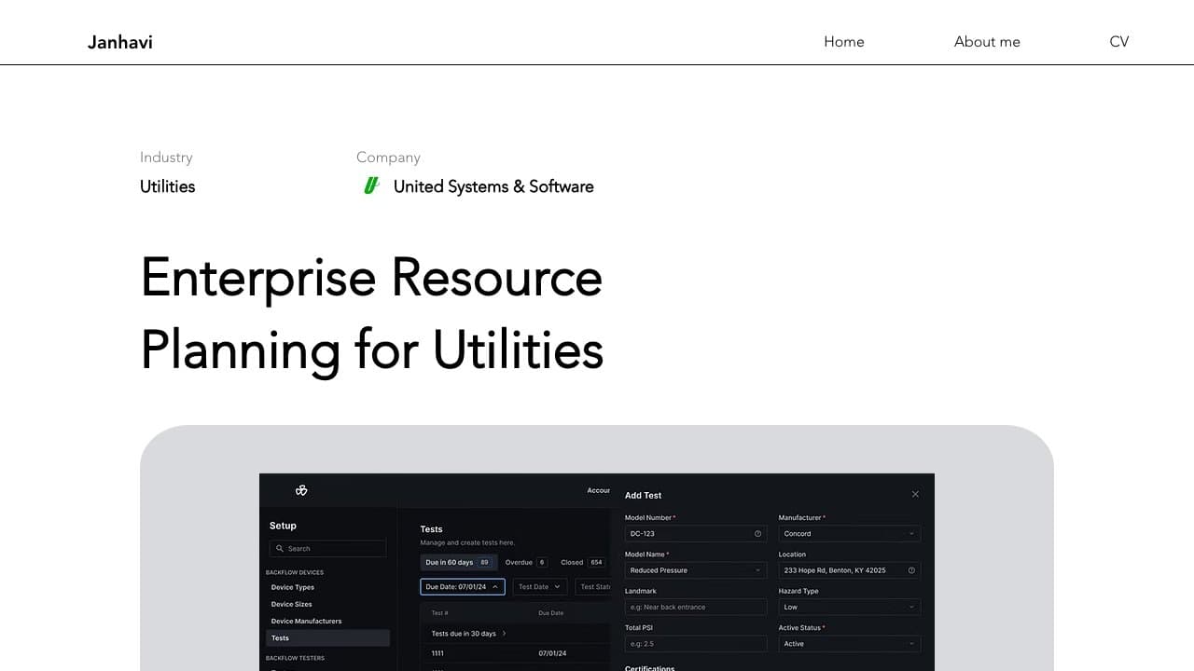
Task: Open the Hazard Type dropdown showing Low
Action: click(850, 607)
